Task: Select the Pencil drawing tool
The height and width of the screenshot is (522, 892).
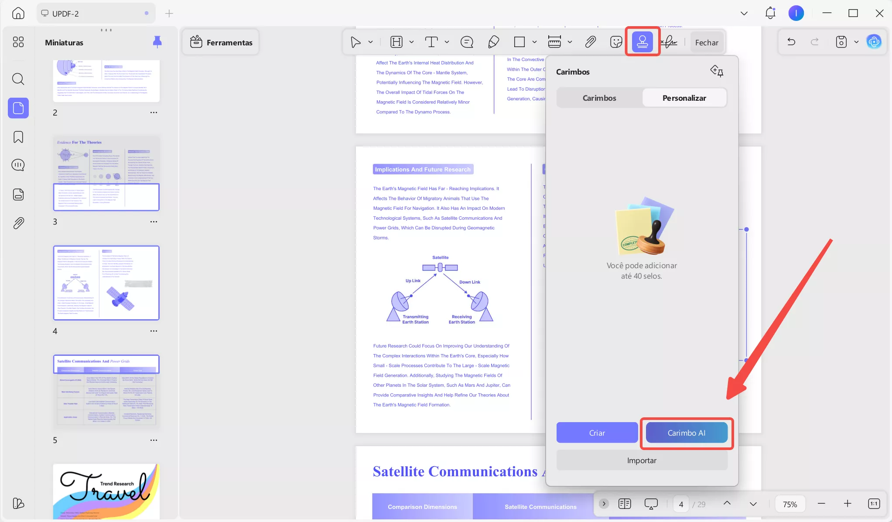Action: [493, 42]
